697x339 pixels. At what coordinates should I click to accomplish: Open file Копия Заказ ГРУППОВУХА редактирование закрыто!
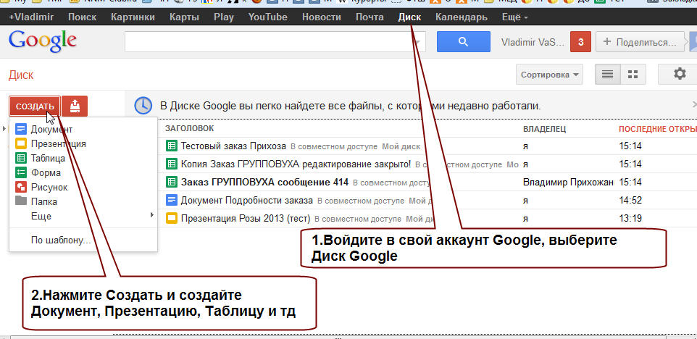click(x=296, y=164)
